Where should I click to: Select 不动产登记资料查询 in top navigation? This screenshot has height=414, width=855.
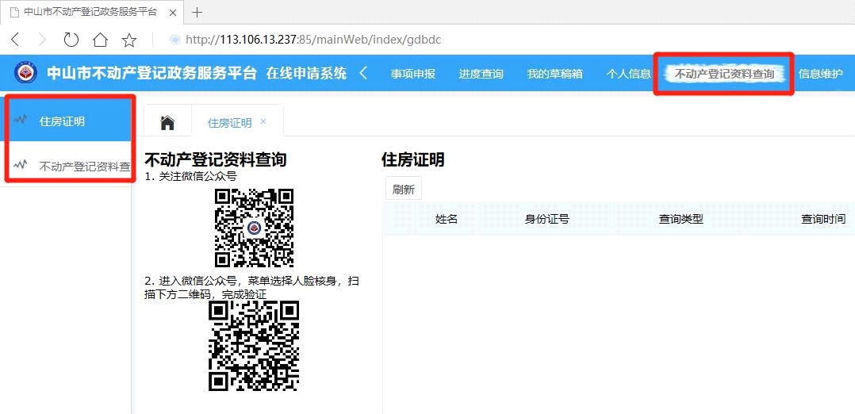pos(724,74)
